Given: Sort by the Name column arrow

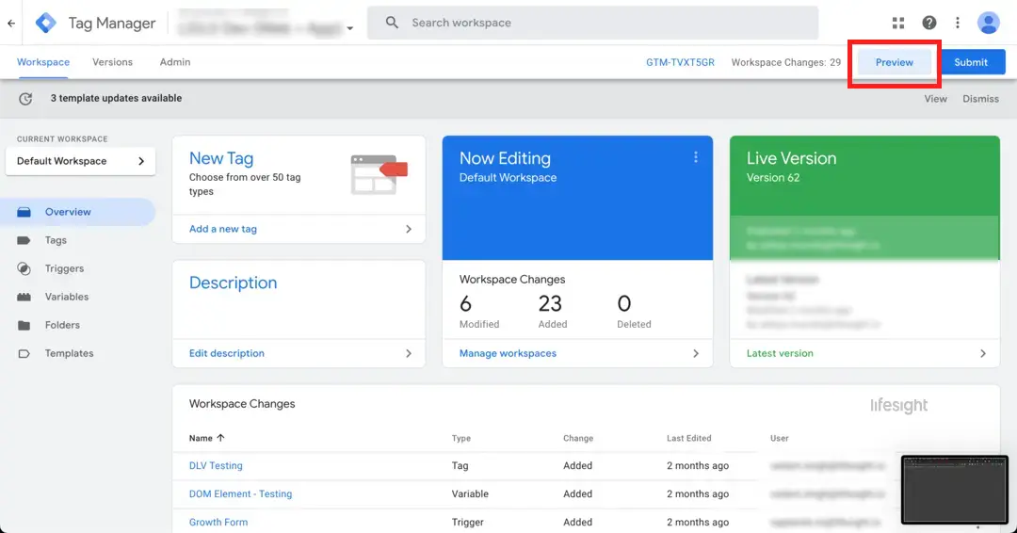Looking at the screenshot, I should (x=220, y=438).
